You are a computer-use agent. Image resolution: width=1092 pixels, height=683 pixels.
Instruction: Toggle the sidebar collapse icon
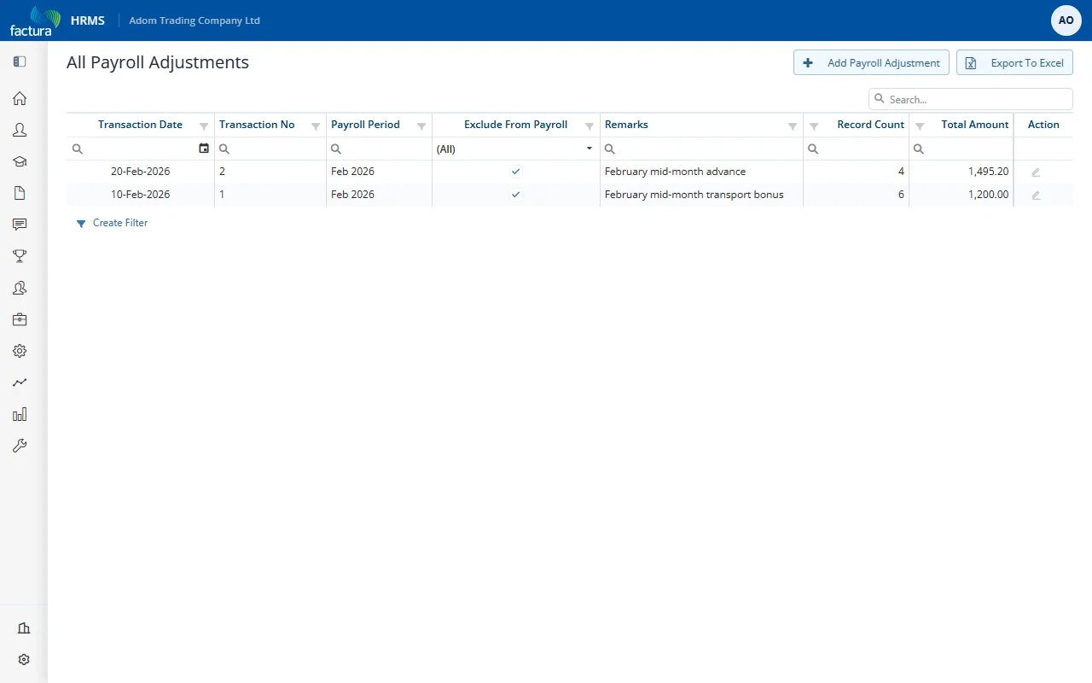(20, 61)
